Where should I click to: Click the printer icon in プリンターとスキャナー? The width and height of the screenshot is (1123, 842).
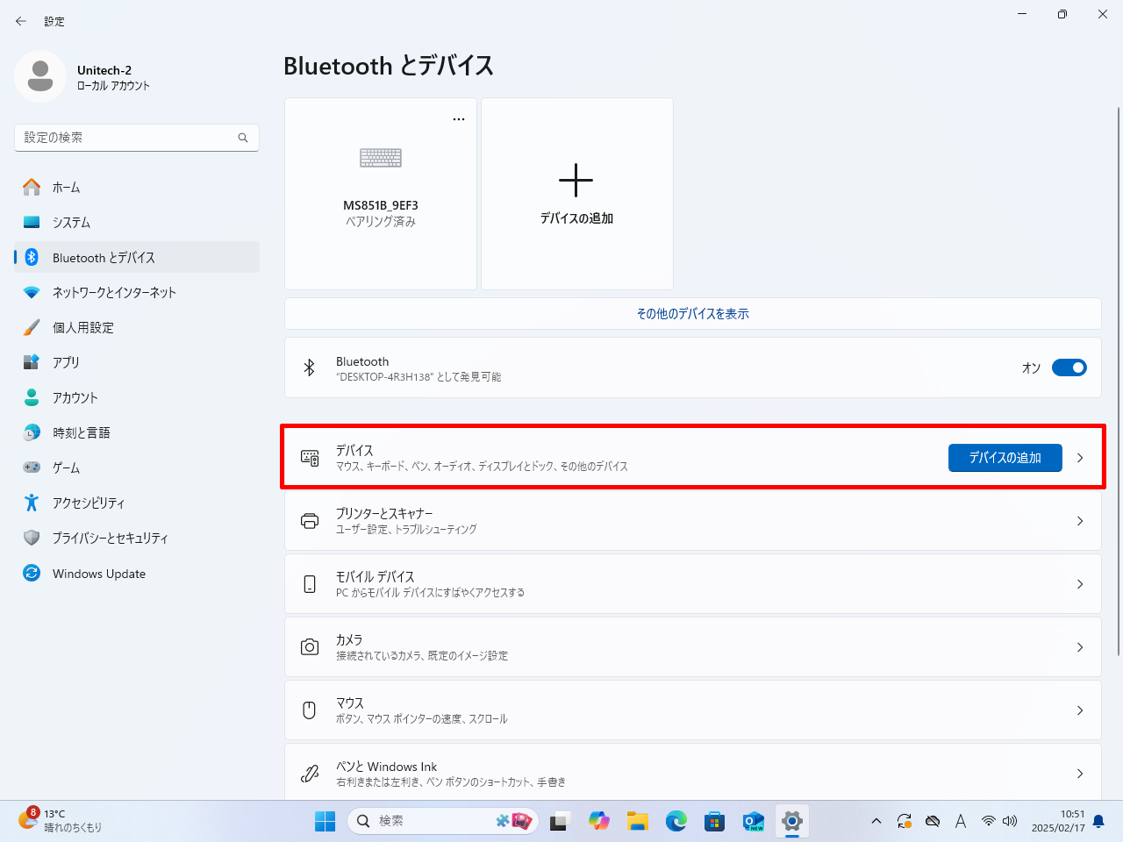(x=310, y=521)
